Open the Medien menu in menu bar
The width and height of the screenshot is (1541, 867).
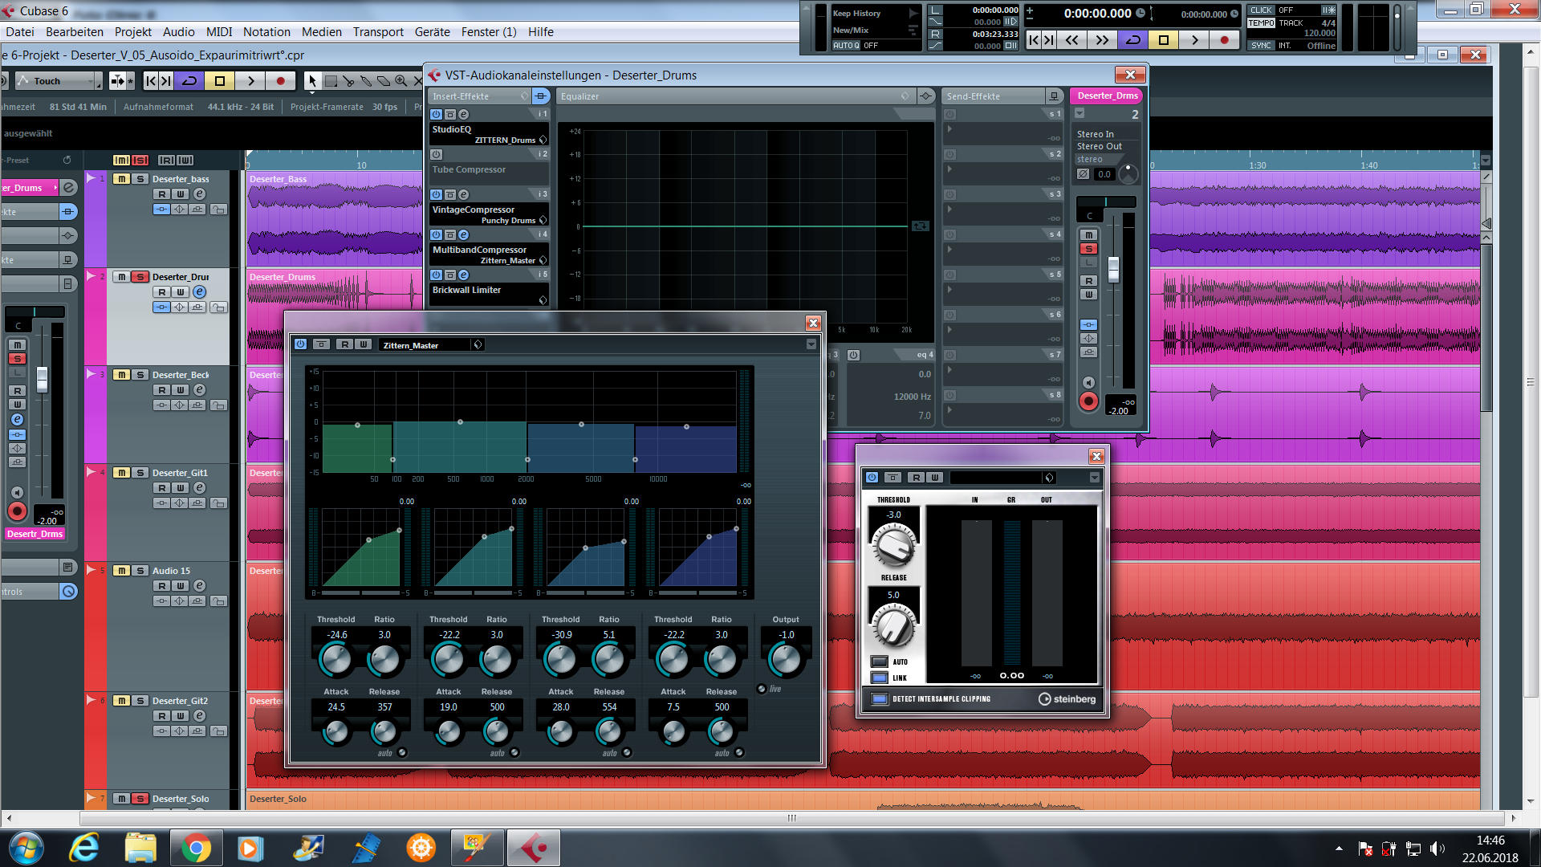coord(319,32)
